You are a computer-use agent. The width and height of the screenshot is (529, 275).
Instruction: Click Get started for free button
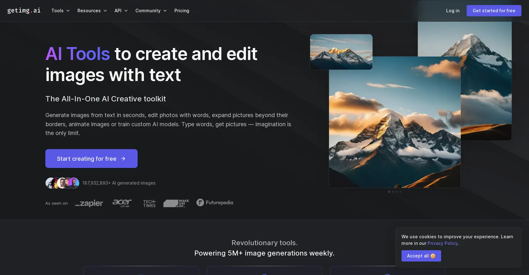click(494, 11)
